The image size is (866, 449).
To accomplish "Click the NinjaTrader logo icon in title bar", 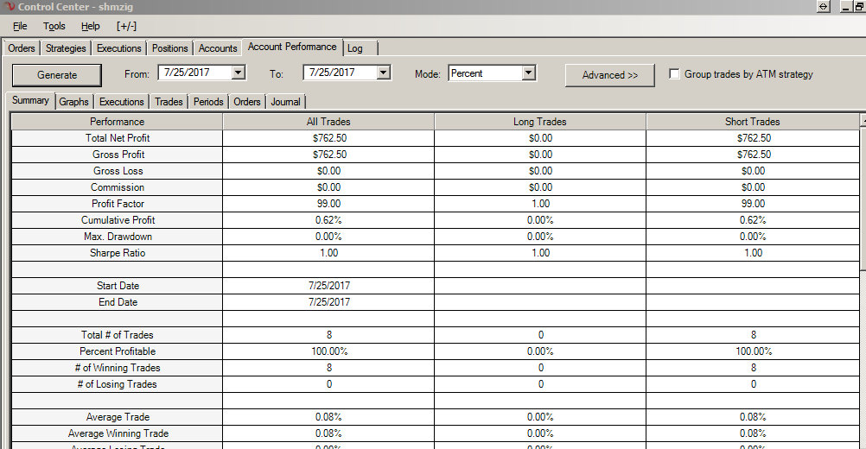I will 9,7.
